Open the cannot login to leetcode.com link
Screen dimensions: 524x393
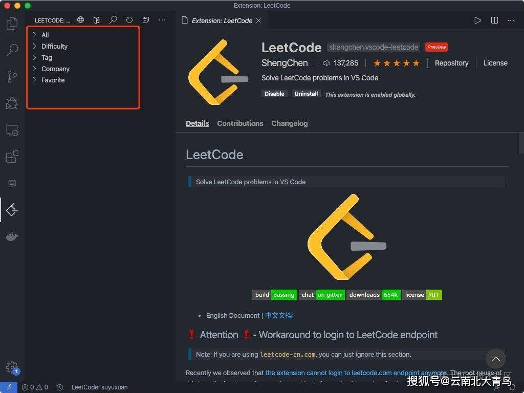tap(356, 373)
